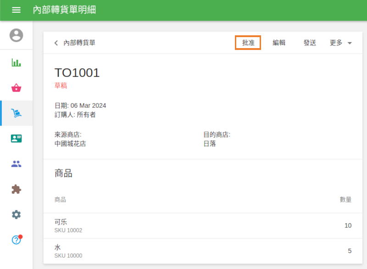Viewport: 367px width, 269px height.
Task: Expand the 更多 dropdown menu
Action: pos(340,43)
